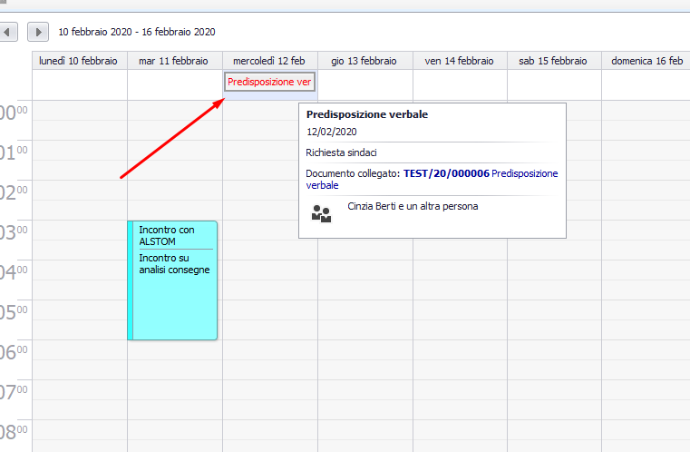Click Cinzia Berti e un altra persona text
The width and height of the screenshot is (690, 452).
pyautogui.click(x=413, y=206)
